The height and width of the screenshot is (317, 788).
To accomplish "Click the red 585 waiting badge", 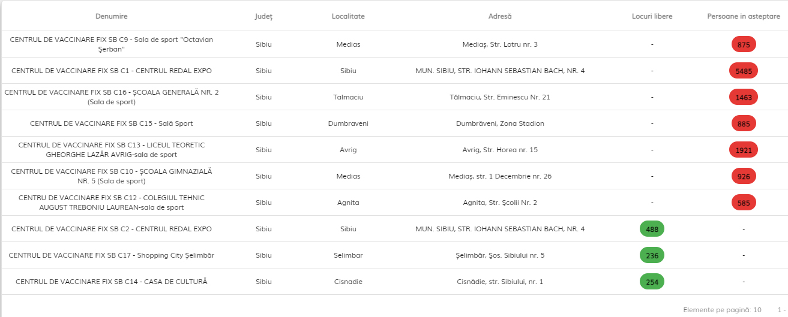I will (x=744, y=203).
